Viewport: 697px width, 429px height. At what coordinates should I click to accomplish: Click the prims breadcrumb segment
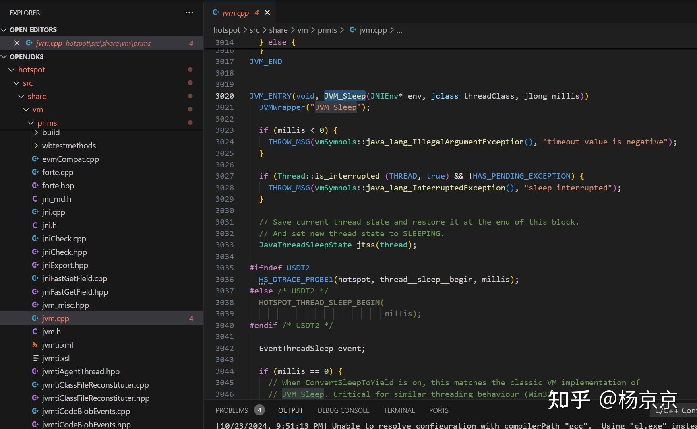(x=327, y=30)
